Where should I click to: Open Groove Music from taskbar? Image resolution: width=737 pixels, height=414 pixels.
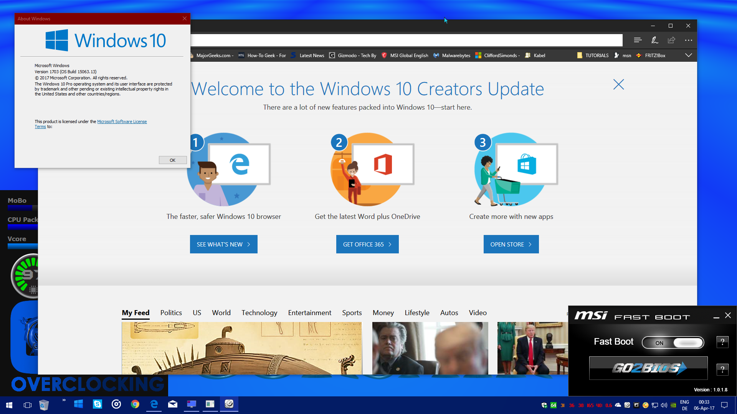(x=116, y=404)
